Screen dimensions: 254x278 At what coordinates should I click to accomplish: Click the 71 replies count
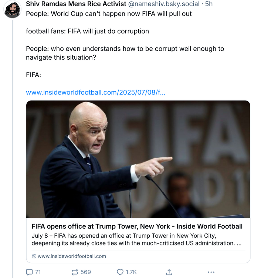coord(38,272)
